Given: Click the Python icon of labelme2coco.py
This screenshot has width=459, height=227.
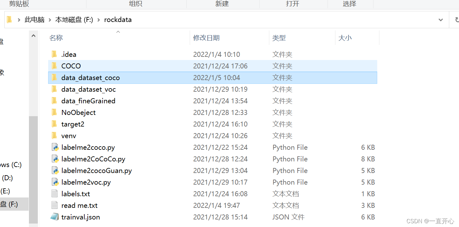Looking at the screenshot, I should click(55, 147).
